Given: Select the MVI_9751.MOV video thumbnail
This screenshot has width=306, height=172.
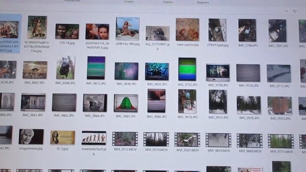Looking at the screenshot, I should tap(281, 141).
